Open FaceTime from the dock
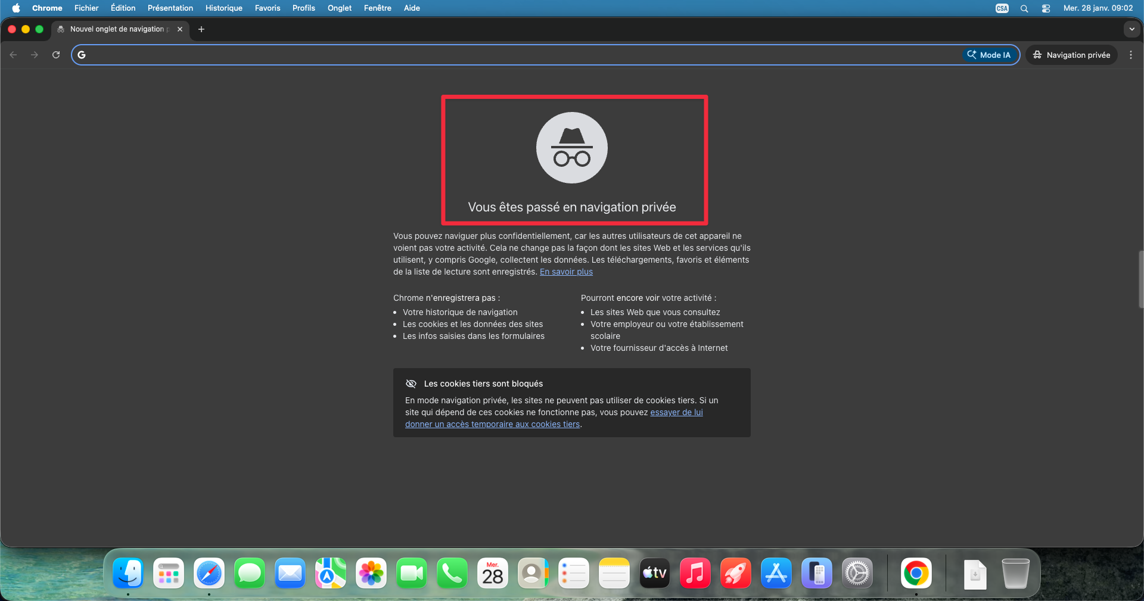Viewport: 1144px width, 601px height. pyautogui.click(x=412, y=573)
